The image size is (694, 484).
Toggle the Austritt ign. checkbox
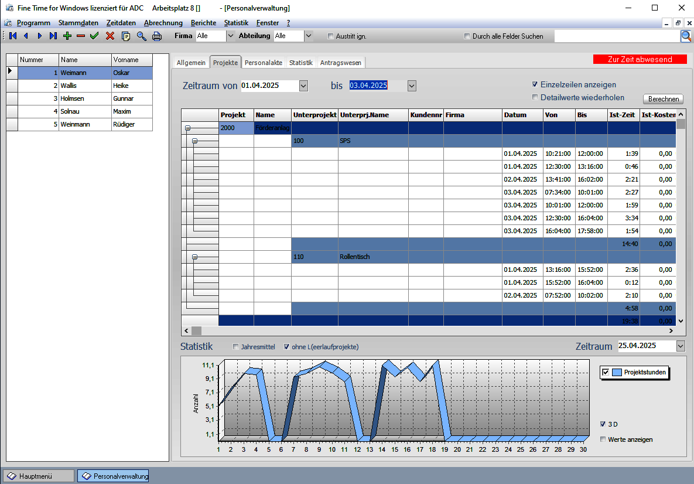click(x=330, y=36)
